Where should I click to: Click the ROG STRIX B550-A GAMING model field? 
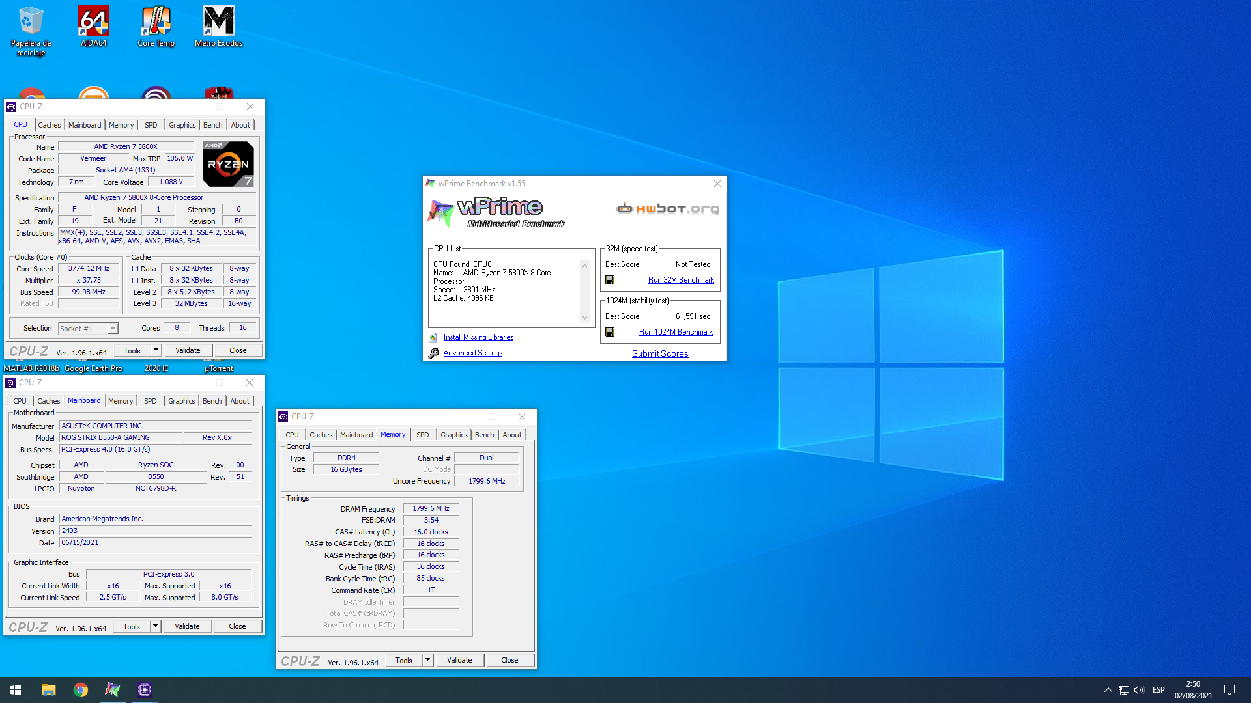[121, 437]
